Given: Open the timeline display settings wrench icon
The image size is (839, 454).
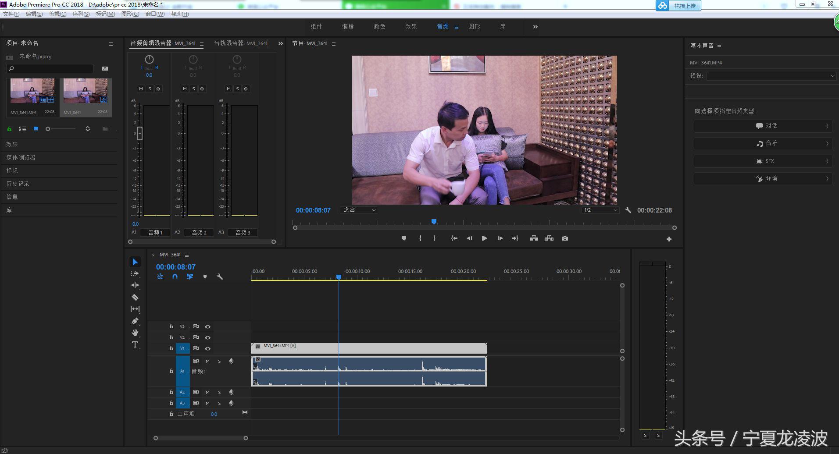Looking at the screenshot, I should (220, 277).
